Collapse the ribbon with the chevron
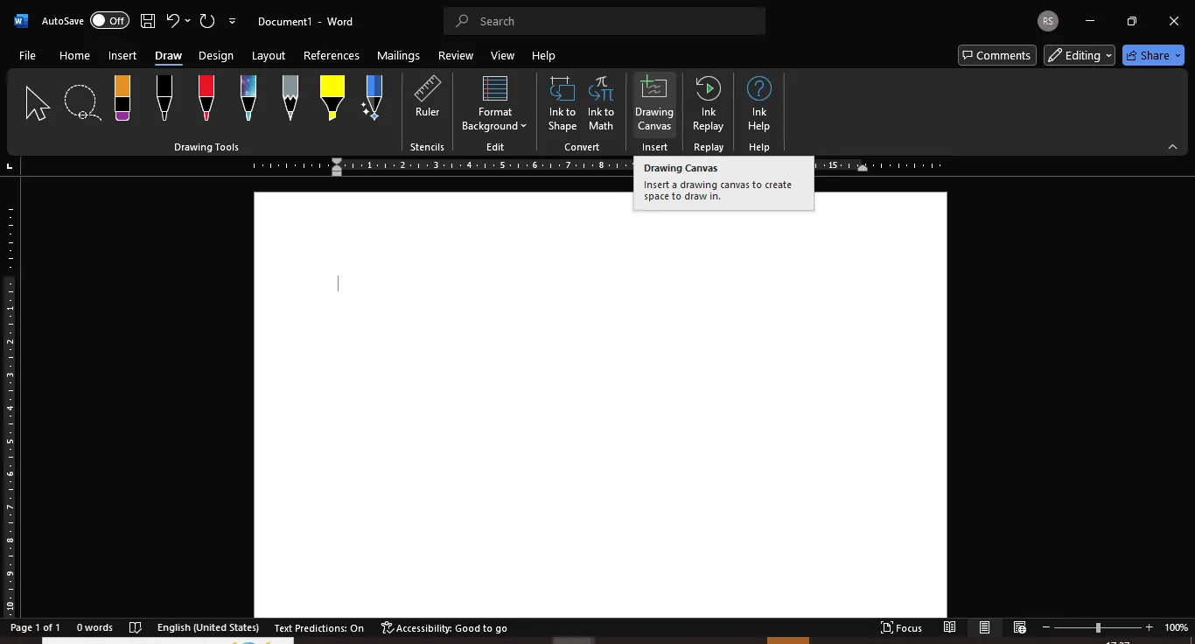Screen dimensions: 1195x644 1172,147
